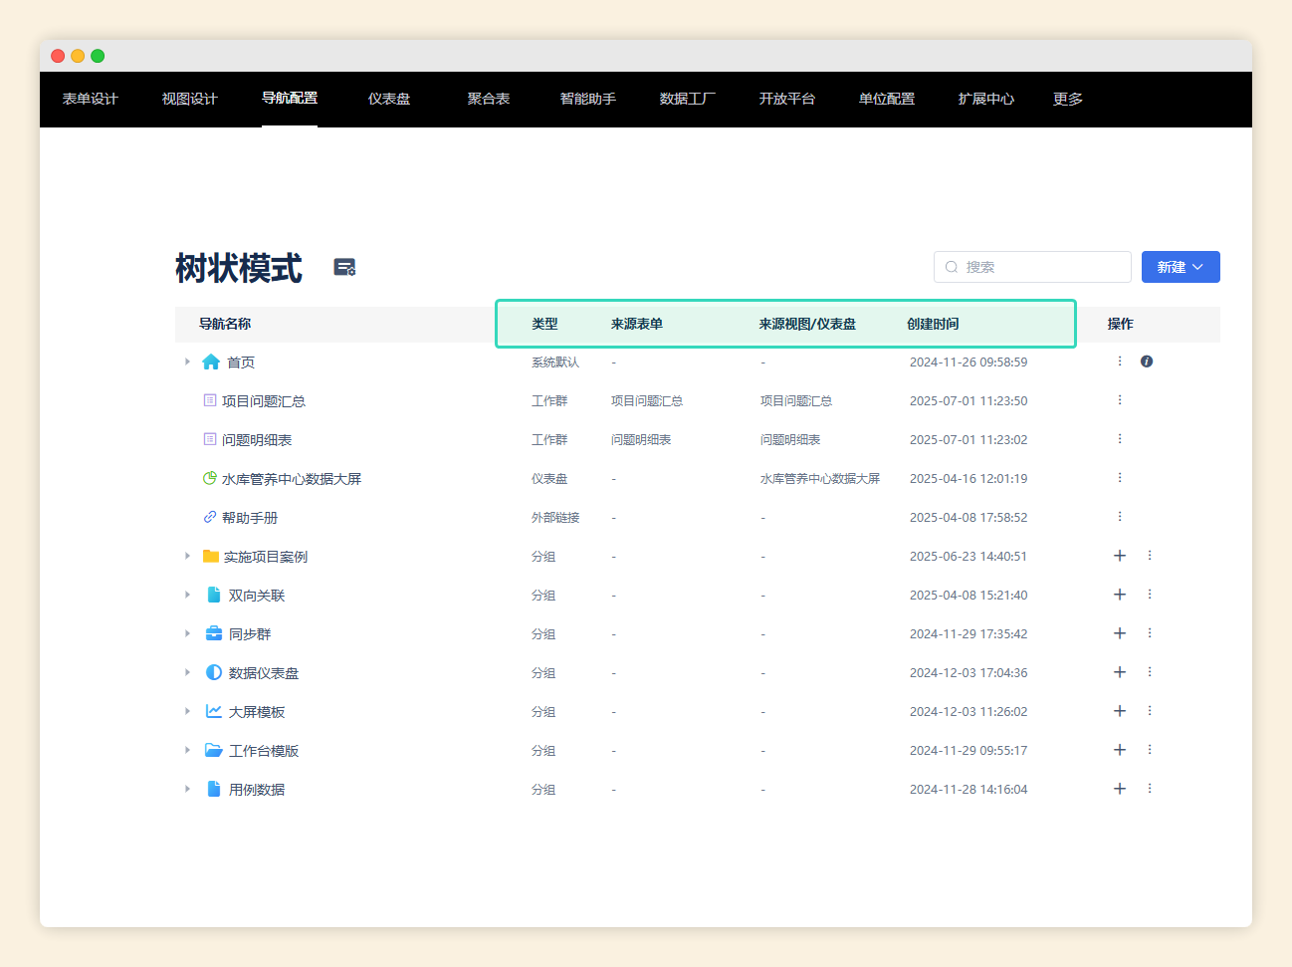The height and width of the screenshot is (967, 1292).
Task: Click the info icon on 首页 row
Action: pos(1147,362)
